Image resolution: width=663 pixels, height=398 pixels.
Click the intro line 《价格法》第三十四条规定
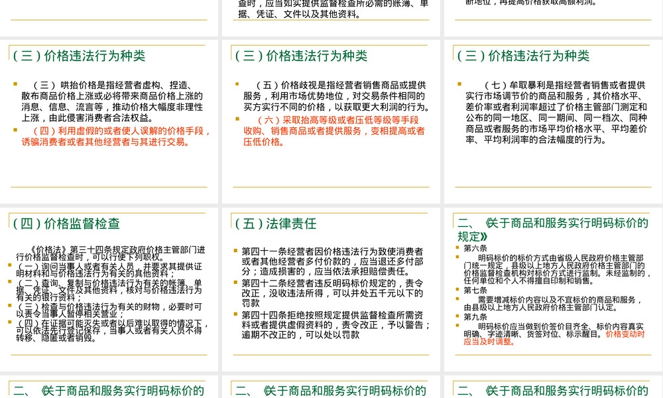[110, 253]
